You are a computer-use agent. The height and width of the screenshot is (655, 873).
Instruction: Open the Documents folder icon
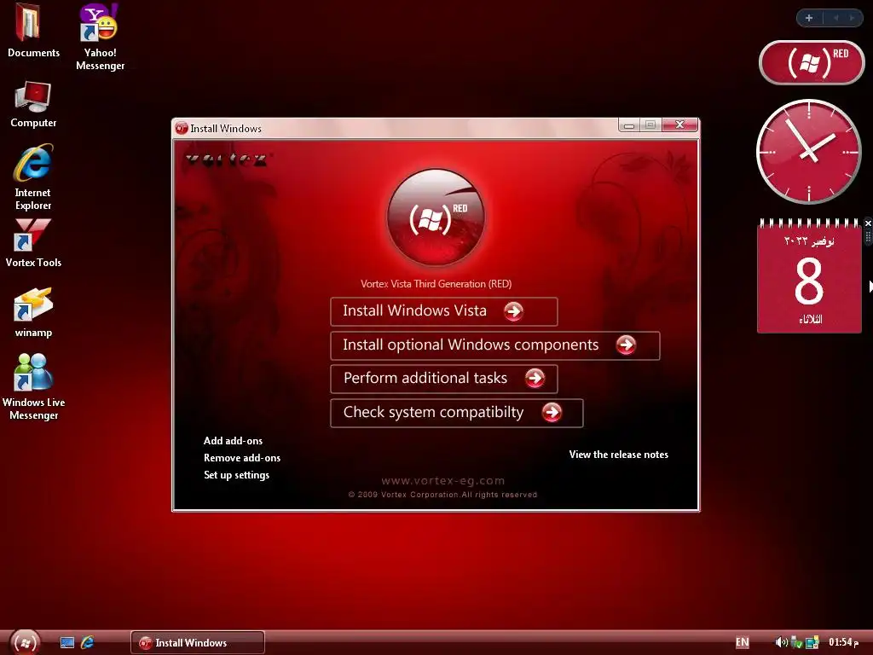[x=33, y=31]
